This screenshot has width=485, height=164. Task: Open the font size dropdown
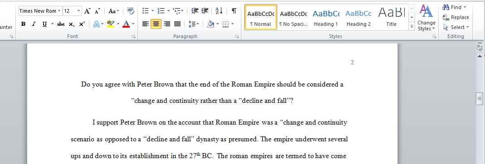pos(78,11)
